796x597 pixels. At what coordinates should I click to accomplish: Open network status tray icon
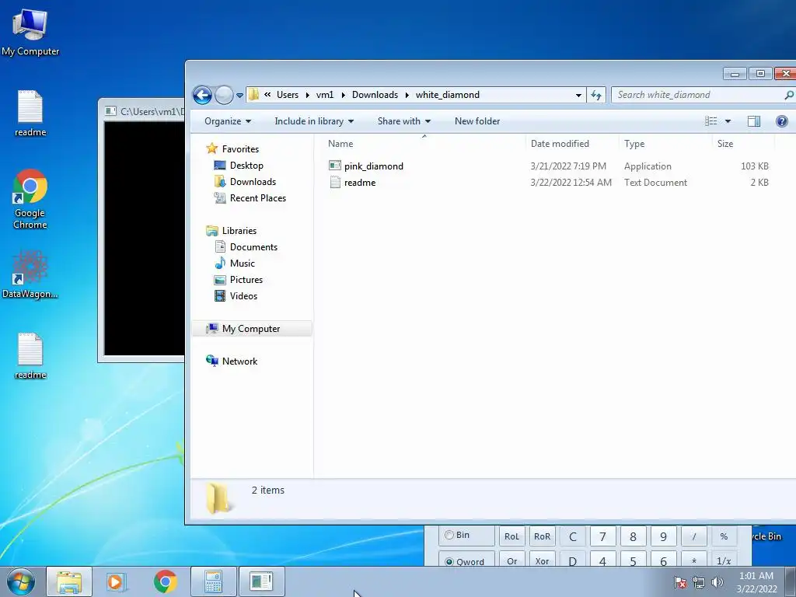coord(699,582)
